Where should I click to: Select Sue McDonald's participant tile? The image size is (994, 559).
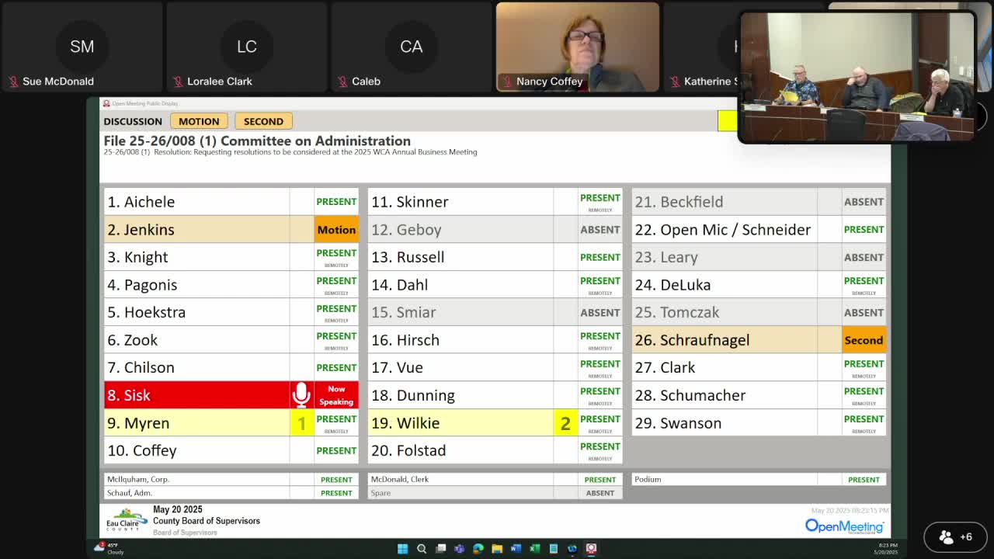click(x=82, y=47)
